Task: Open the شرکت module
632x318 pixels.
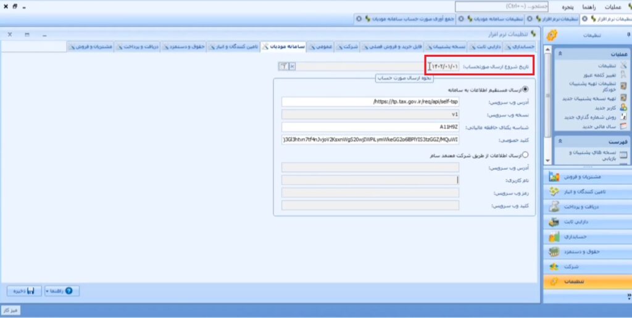Action: [x=588, y=267]
